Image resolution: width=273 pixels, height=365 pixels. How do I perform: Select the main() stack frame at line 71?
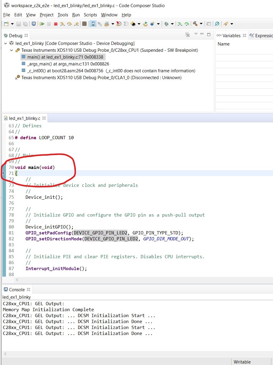coord(63,57)
